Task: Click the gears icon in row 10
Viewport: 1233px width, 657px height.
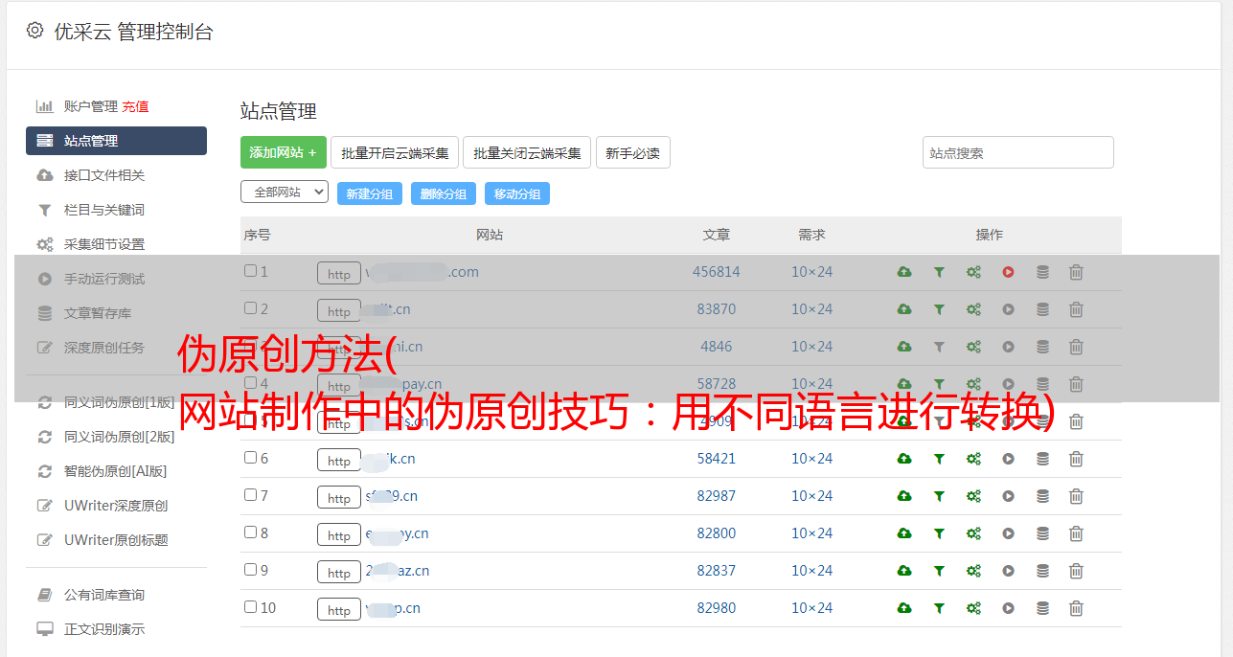Action: click(973, 608)
